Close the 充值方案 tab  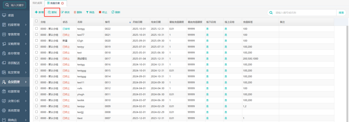pos(63,3)
